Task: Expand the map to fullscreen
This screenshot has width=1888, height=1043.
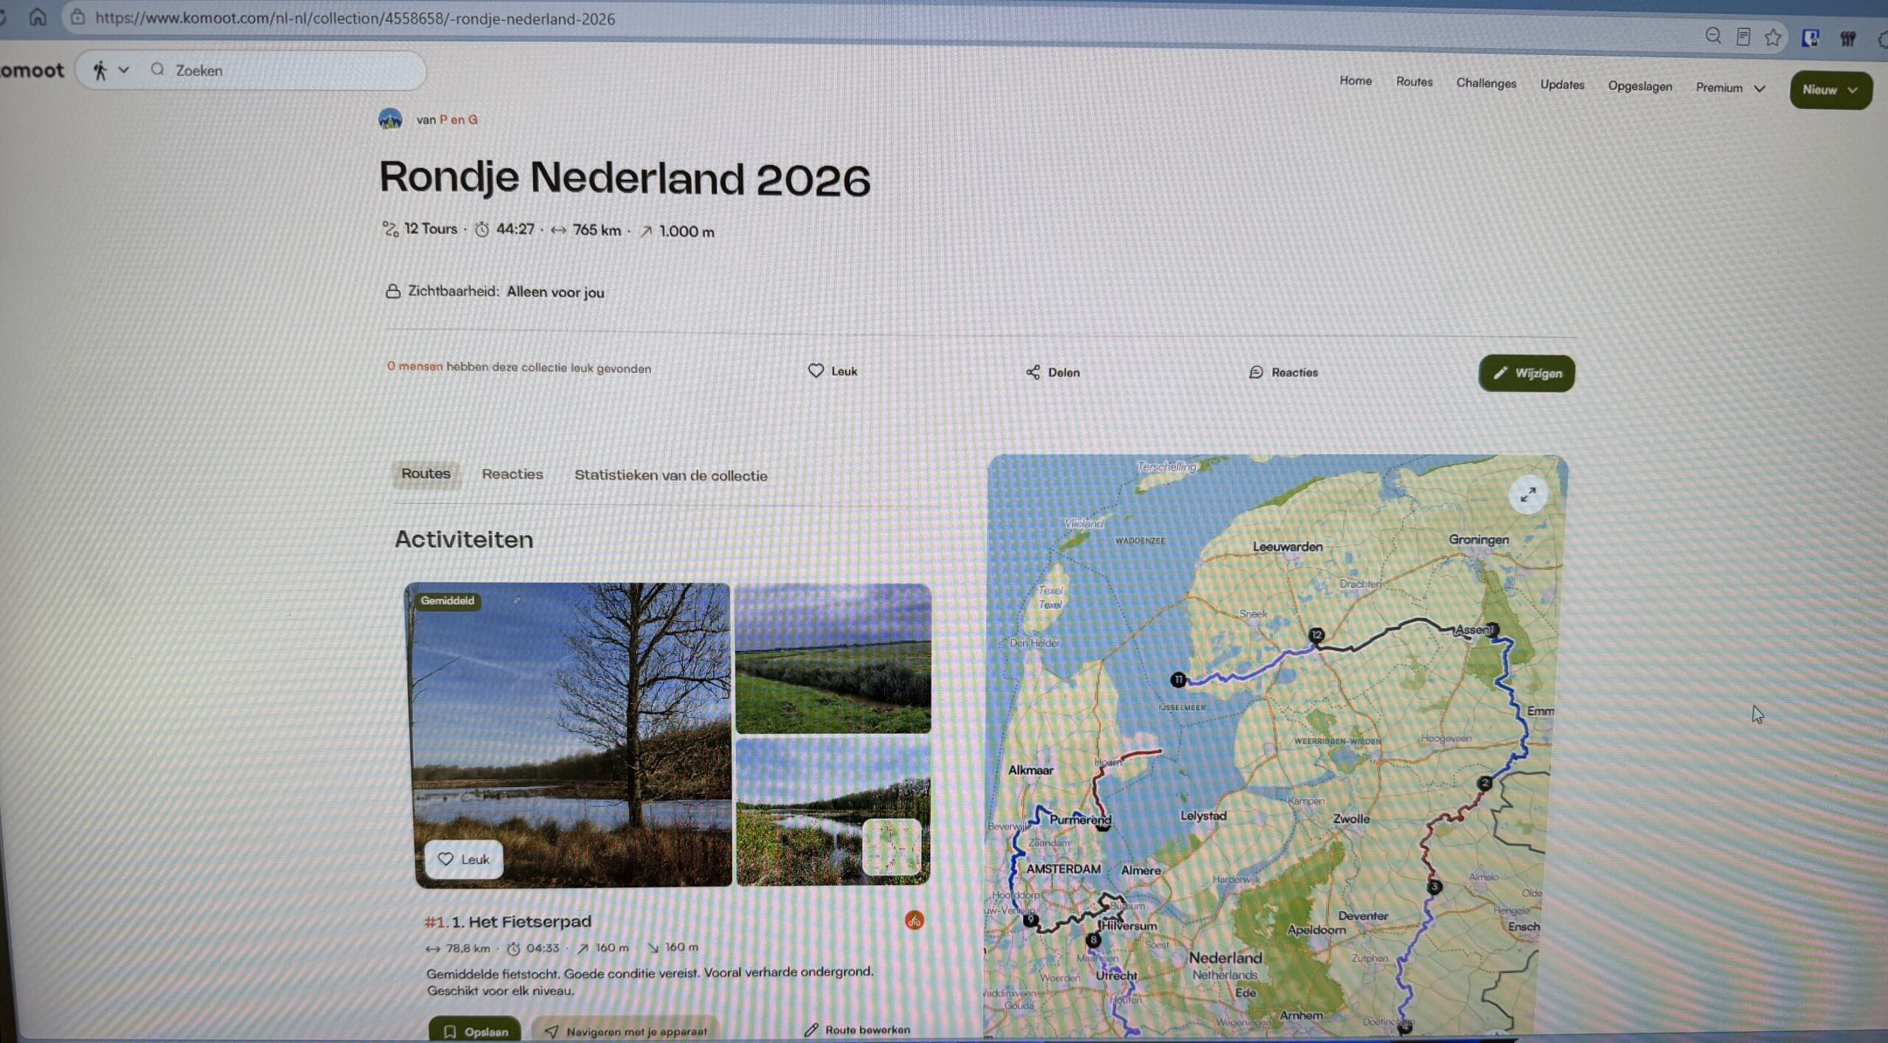Action: coord(1528,494)
